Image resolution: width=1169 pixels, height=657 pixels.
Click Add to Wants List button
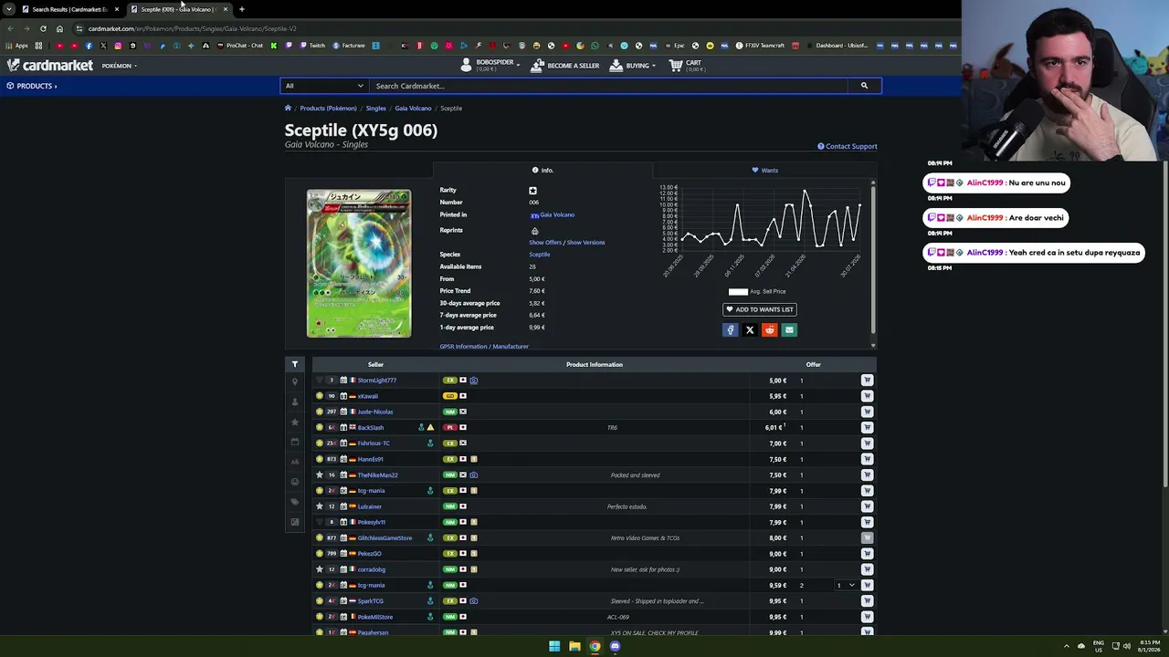point(759,309)
